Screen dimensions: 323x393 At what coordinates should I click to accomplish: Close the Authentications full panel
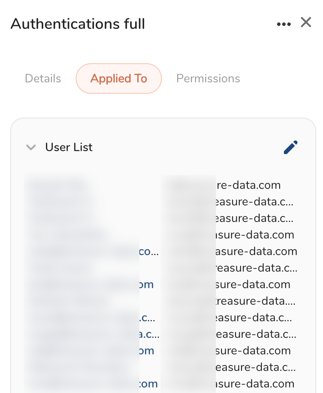point(306,22)
